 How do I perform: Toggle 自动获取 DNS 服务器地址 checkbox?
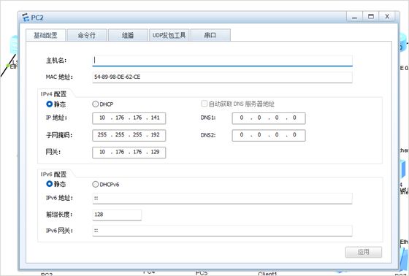click(204, 104)
